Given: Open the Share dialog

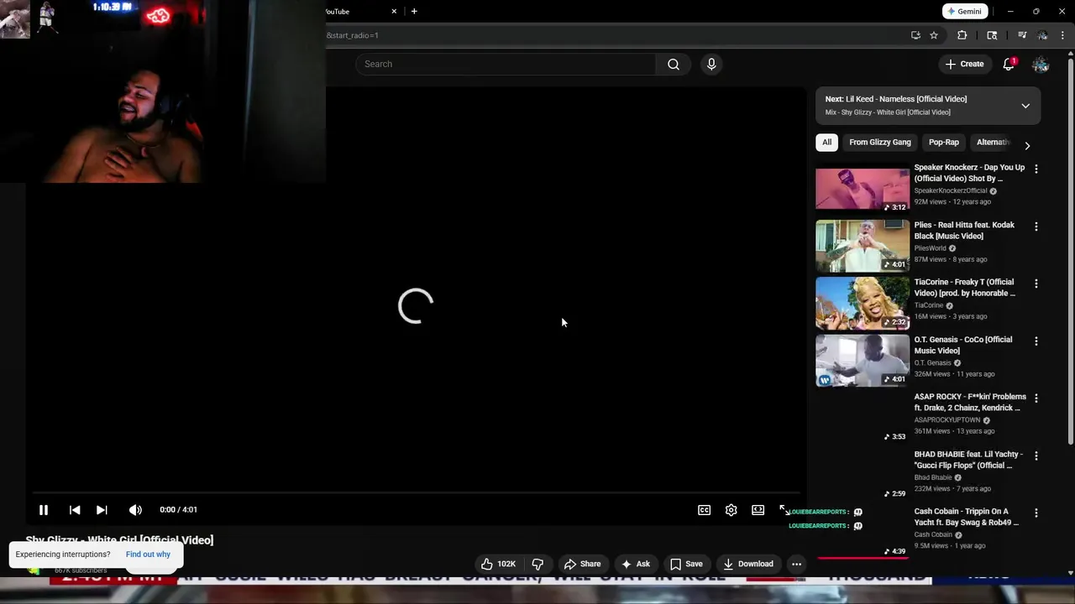Looking at the screenshot, I should coord(583,564).
